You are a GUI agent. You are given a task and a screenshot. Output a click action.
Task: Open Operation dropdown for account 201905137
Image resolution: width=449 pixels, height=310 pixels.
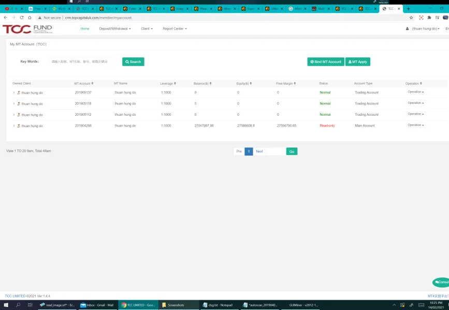pos(415,92)
